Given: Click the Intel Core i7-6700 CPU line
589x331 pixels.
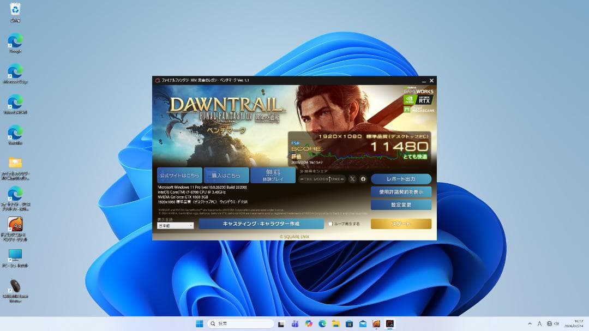Looking at the screenshot, I should pos(191,192).
